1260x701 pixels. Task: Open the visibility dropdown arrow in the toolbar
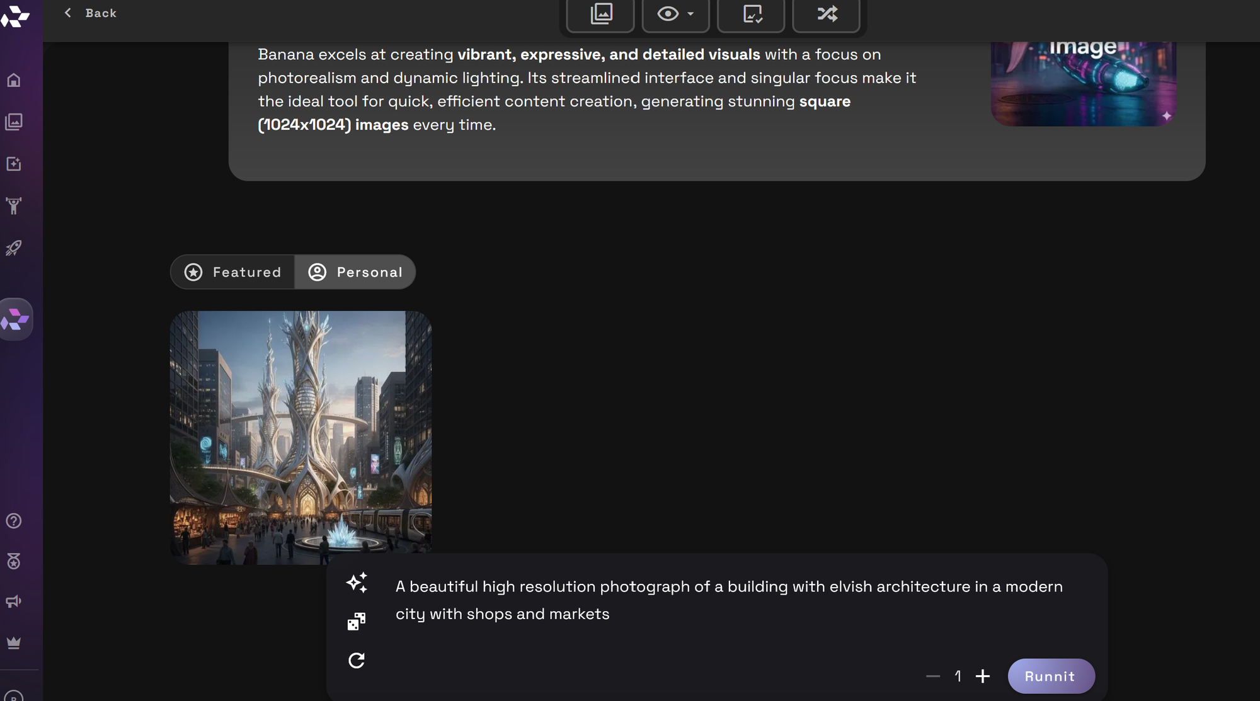tap(689, 15)
